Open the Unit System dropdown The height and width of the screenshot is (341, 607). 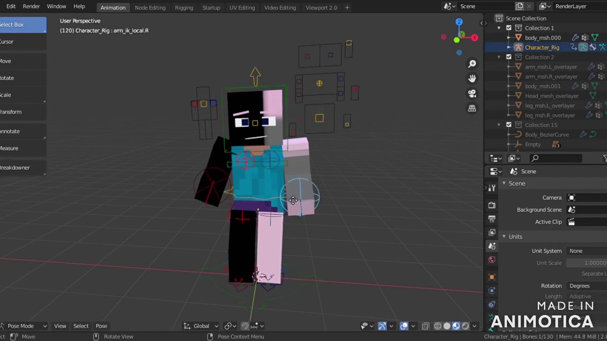587,251
